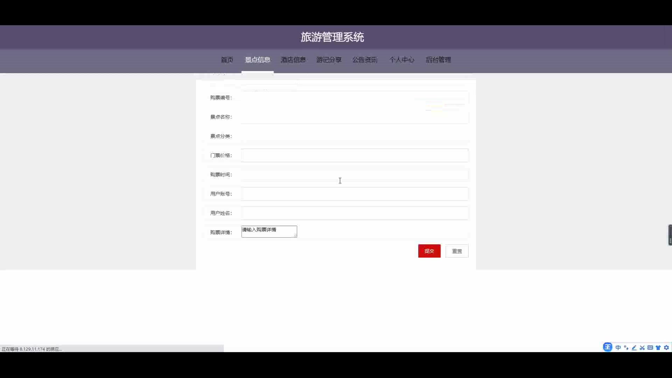Open the soft keyboard icon
This screenshot has width=672, height=378.
click(650, 348)
